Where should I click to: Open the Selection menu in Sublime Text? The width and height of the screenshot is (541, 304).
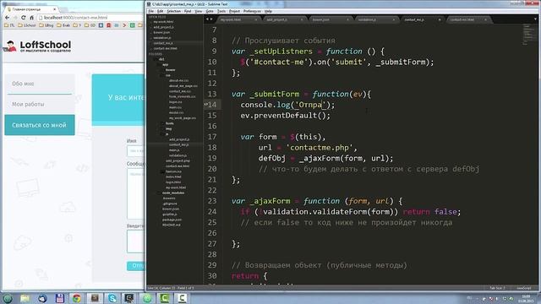click(x=173, y=11)
